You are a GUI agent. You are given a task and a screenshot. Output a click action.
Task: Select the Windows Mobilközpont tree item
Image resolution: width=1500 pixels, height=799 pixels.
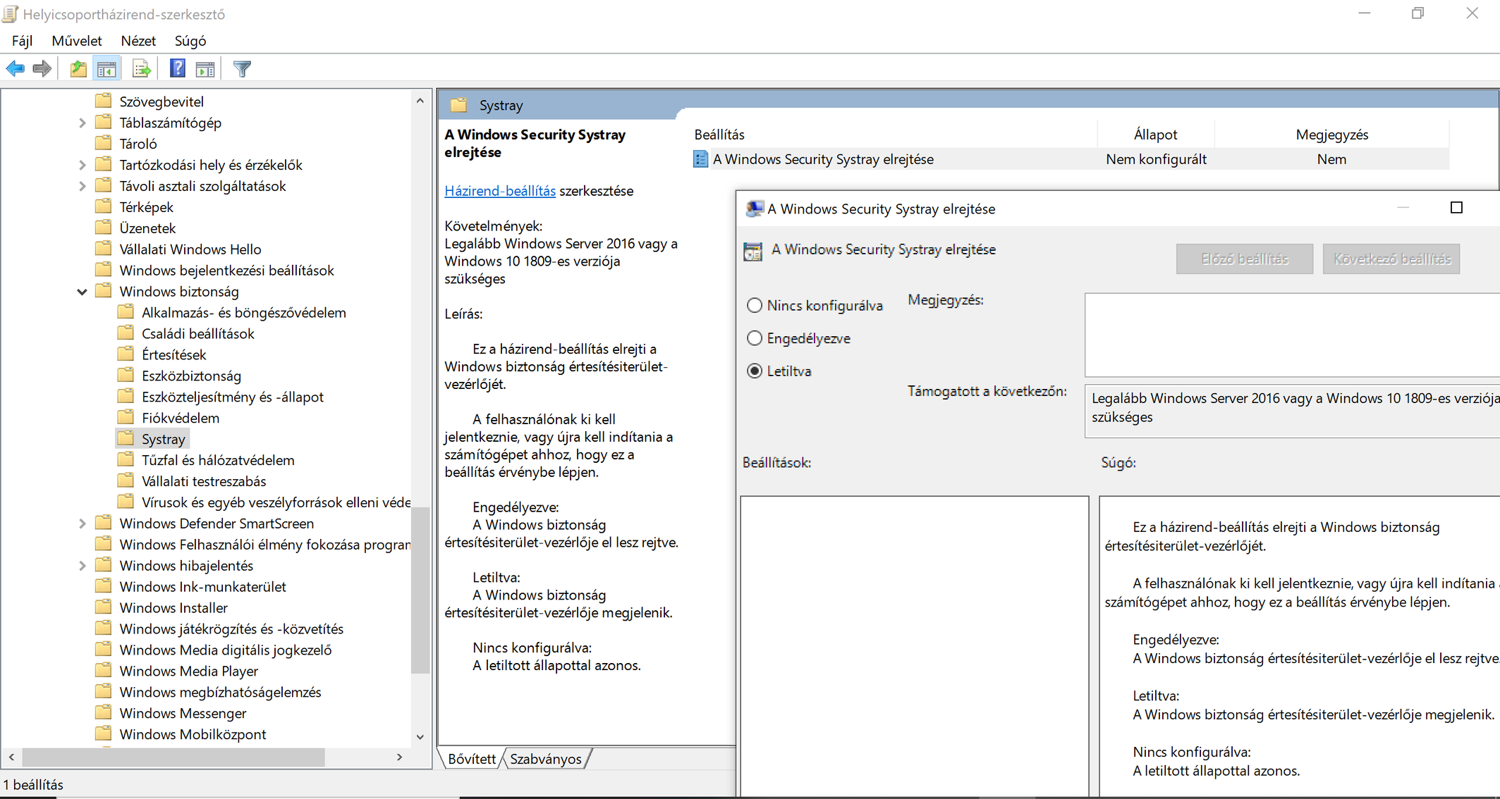193,734
